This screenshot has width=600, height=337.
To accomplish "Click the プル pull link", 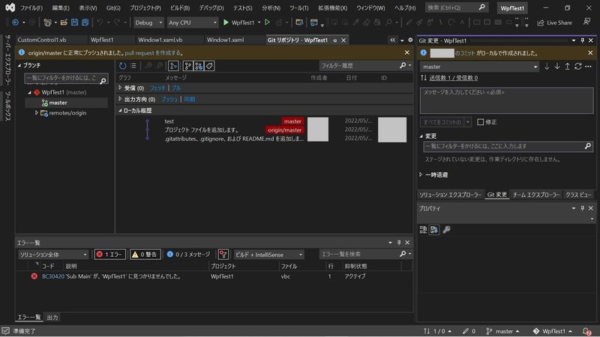I will [x=176, y=88].
